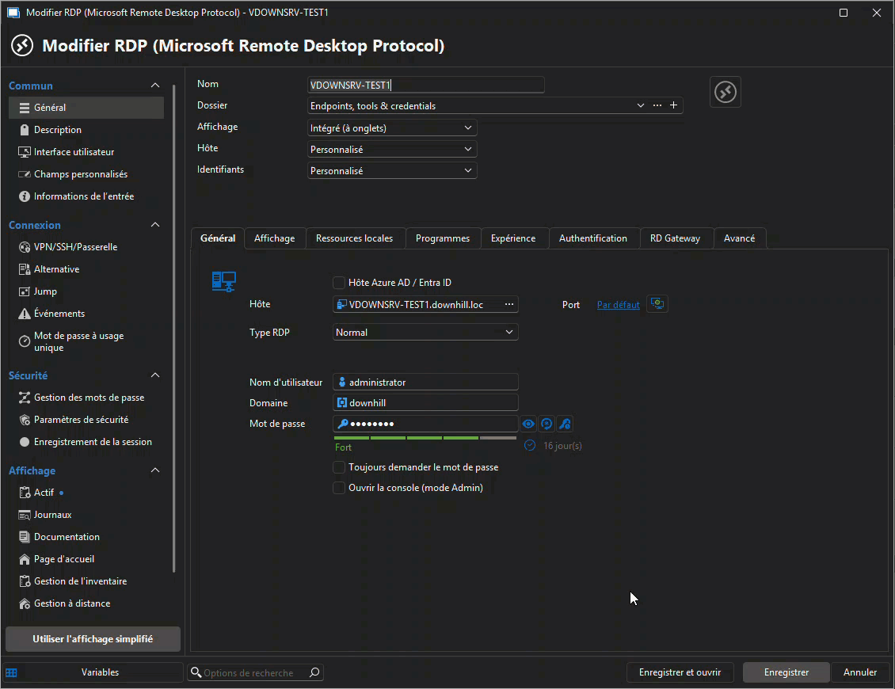Open the Type RDP dropdown
Viewport: 895px width, 689px height.
425,332
